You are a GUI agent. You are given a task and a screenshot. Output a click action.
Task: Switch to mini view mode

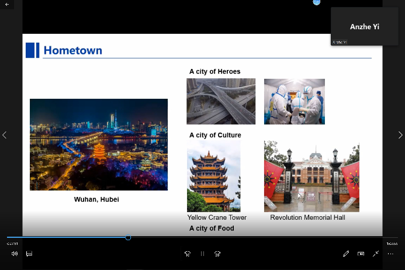(361, 254)
